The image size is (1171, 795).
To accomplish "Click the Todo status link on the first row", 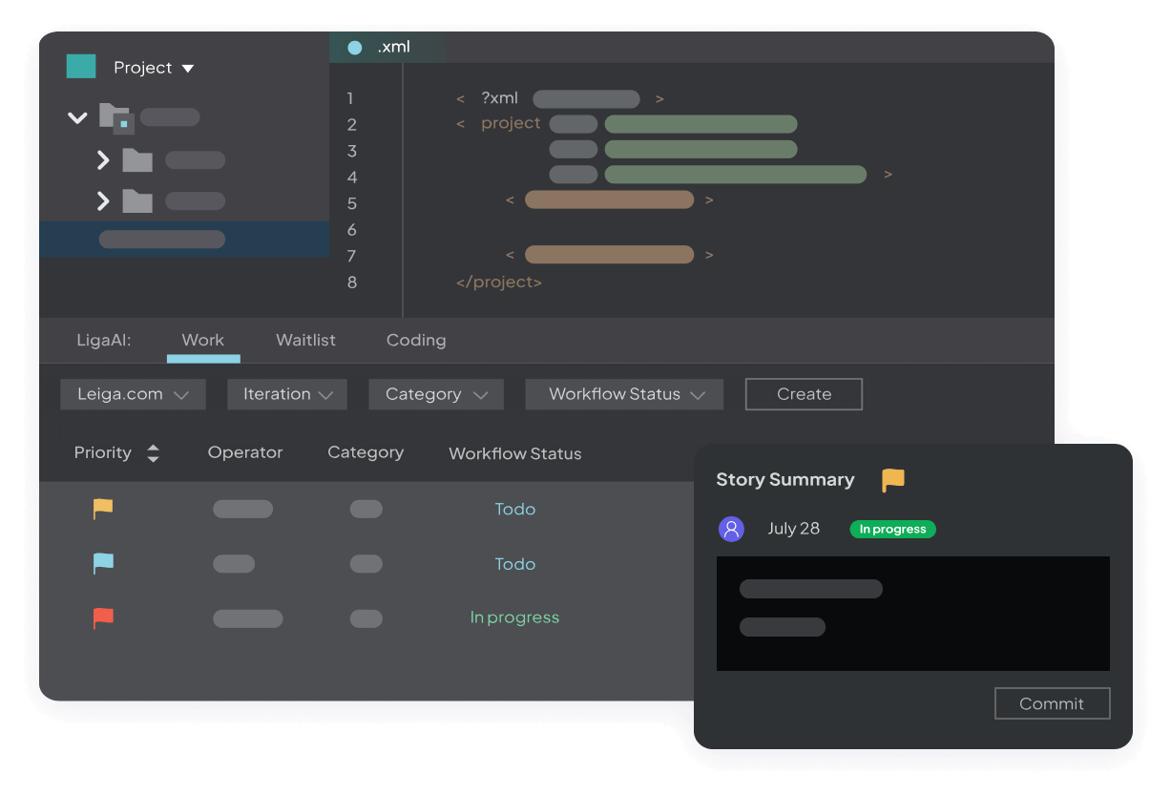I will click(514, 509).
